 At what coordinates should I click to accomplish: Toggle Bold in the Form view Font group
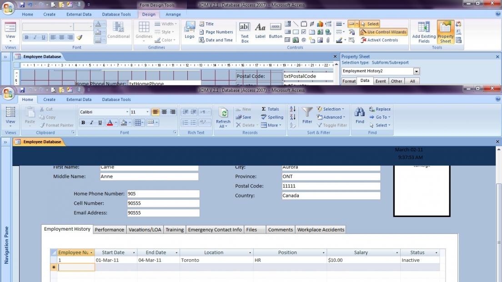coord(83,122)
